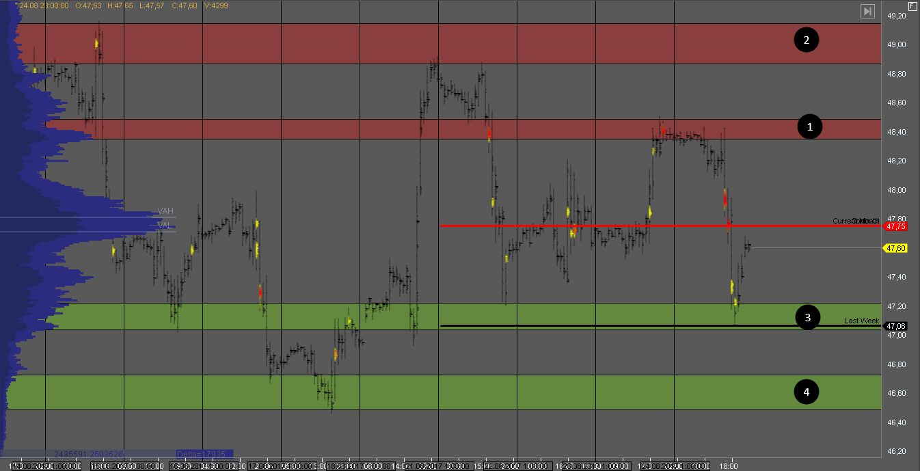Image resolution: width=920 pixels, height=471 pixels.
Task: Select the yellow 47,60 current price tag
Action: 895,248
